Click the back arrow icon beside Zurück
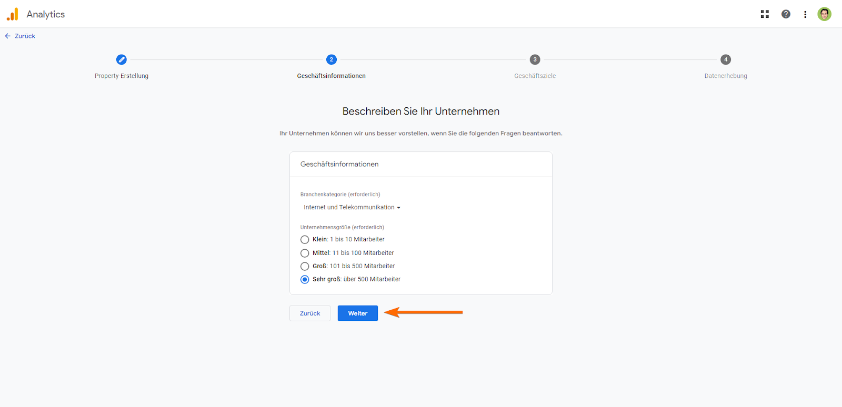The height and width of the screenshot is (407, 842). pos(7,36)
